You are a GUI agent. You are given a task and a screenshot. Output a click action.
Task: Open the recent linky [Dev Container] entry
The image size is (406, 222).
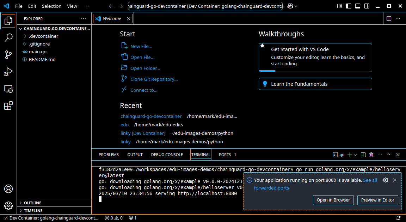143,133
